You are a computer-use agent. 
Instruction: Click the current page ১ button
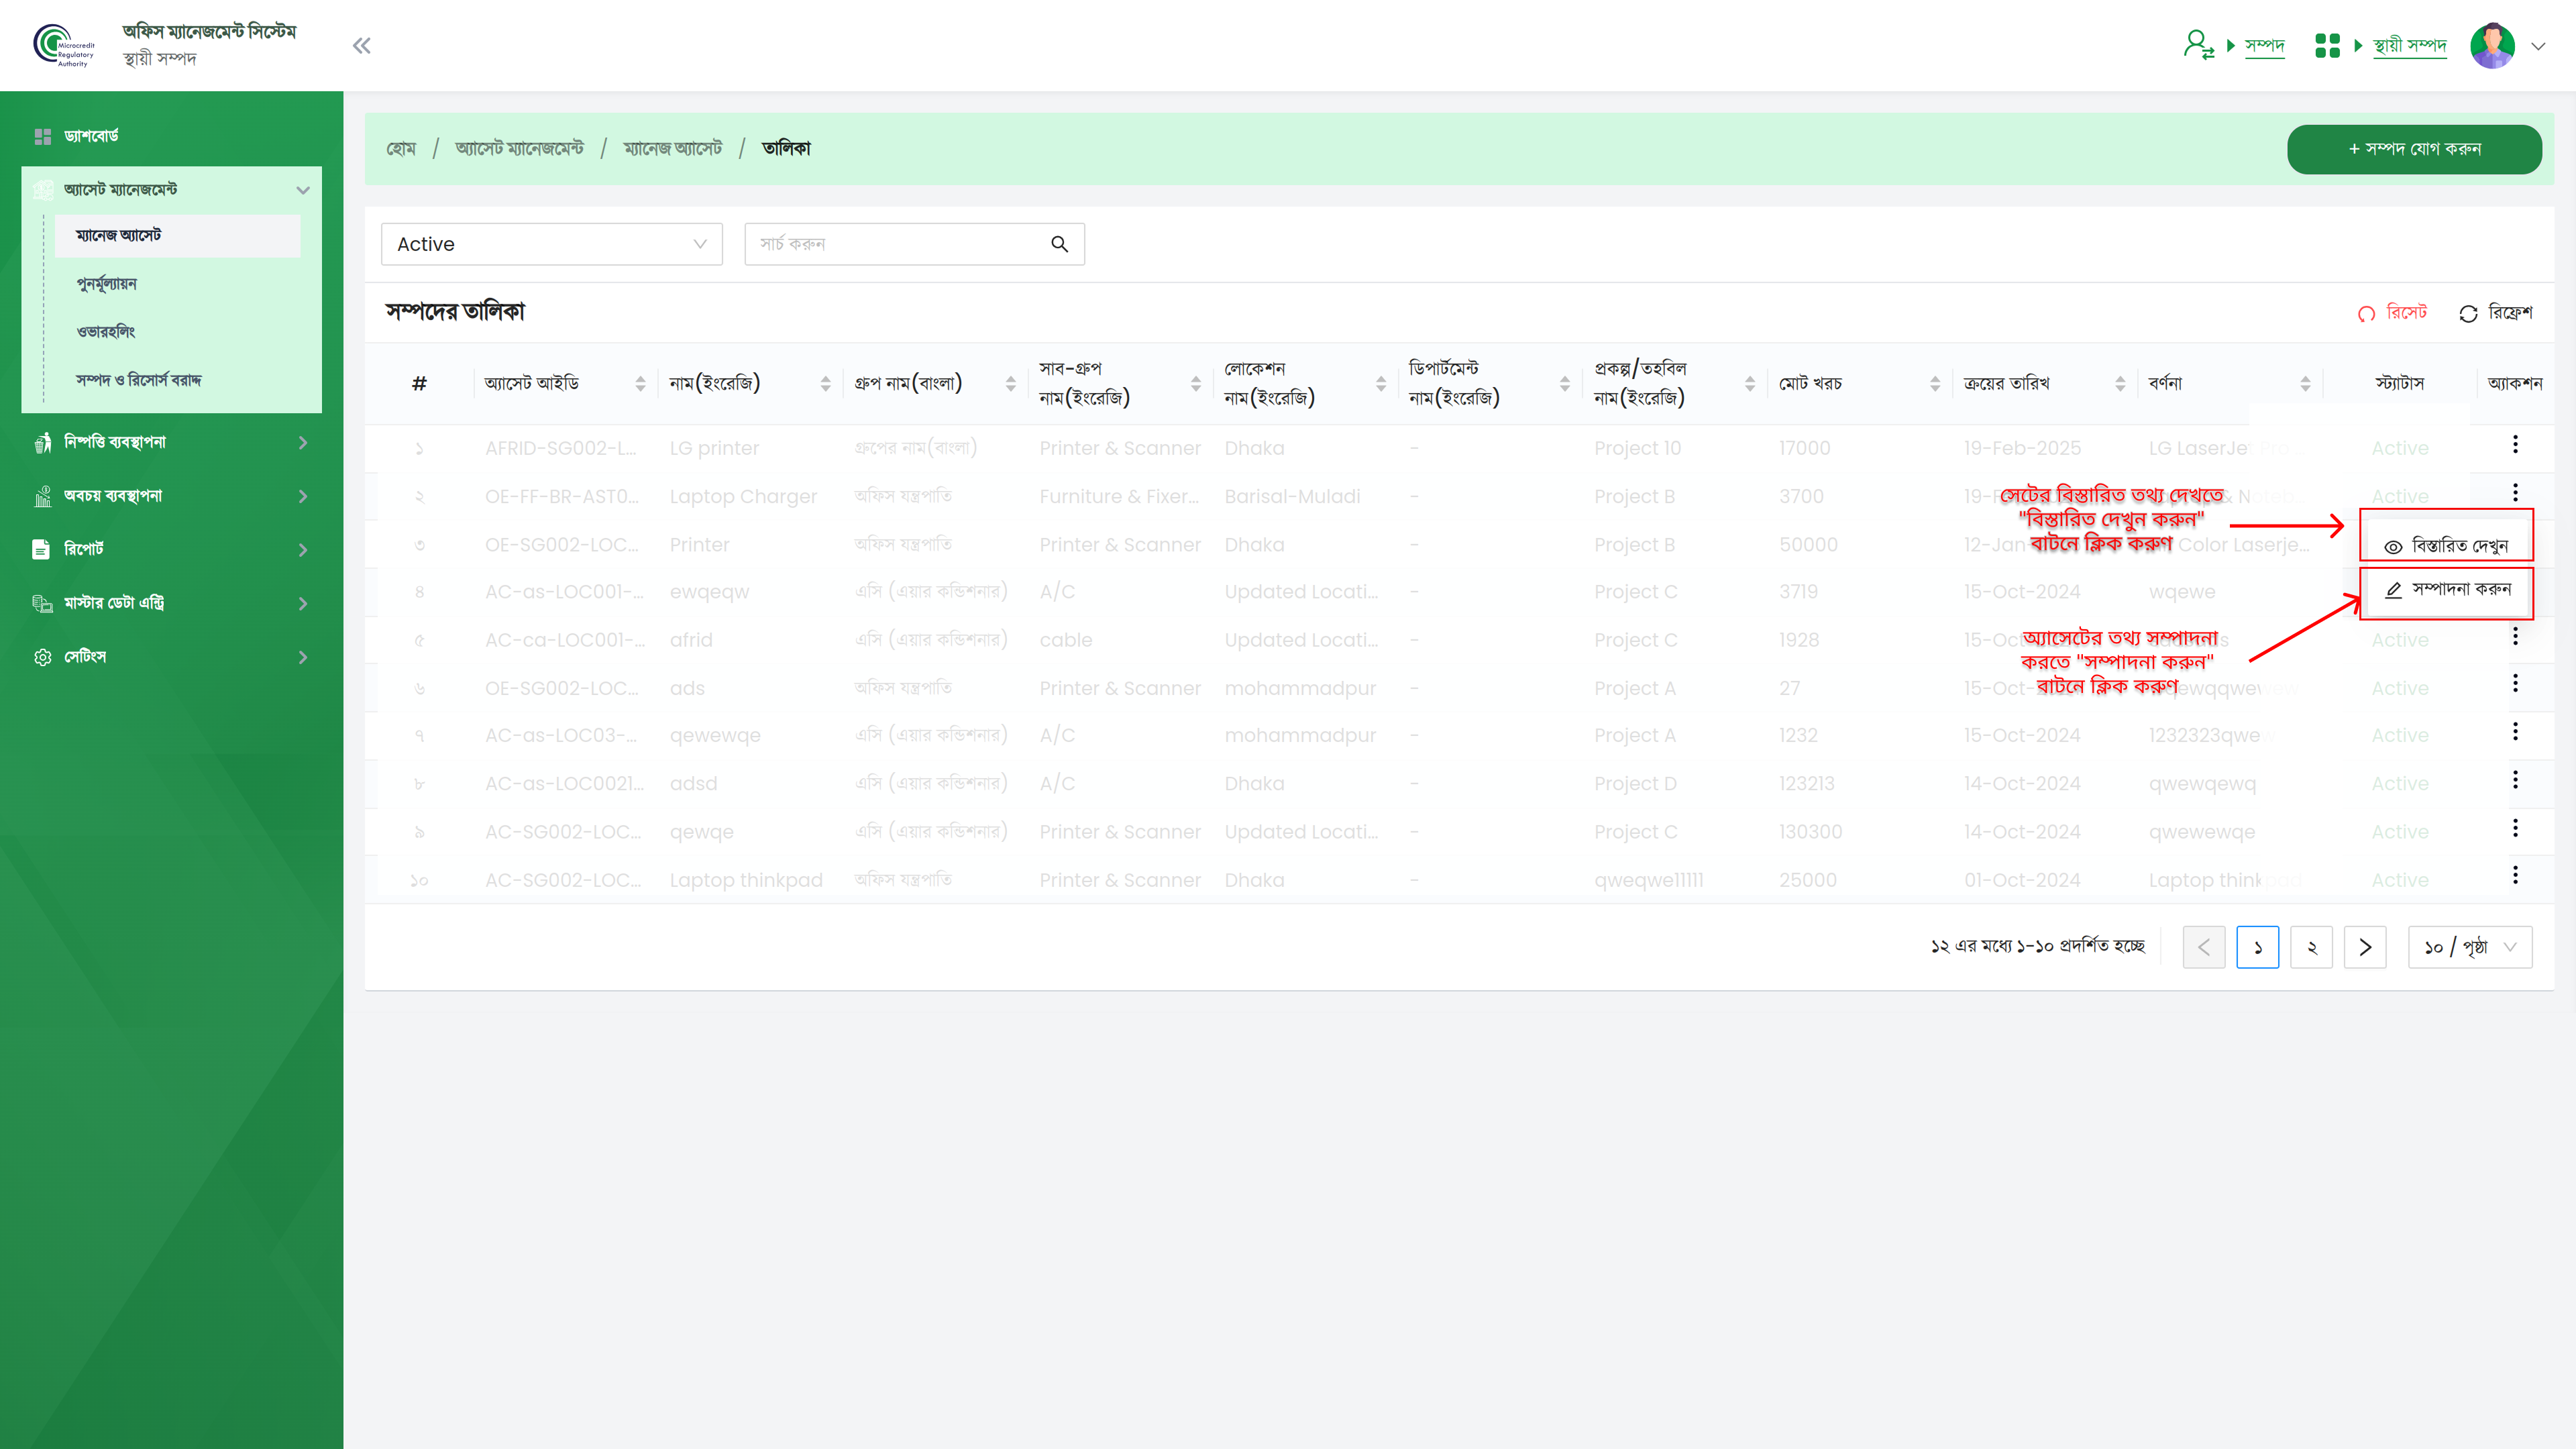[x=2257, y=947]
